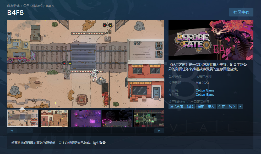Click the plus button to add tags
This screenshot has height=154, width=261.
tap(240, 107)
